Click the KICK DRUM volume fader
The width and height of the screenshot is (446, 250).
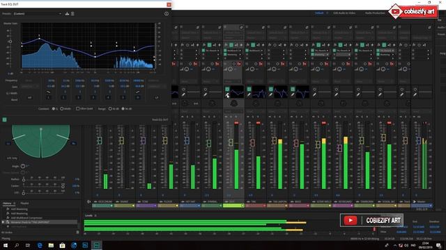coord(100,140)
